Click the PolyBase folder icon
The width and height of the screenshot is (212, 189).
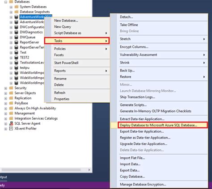pos(11,103)
